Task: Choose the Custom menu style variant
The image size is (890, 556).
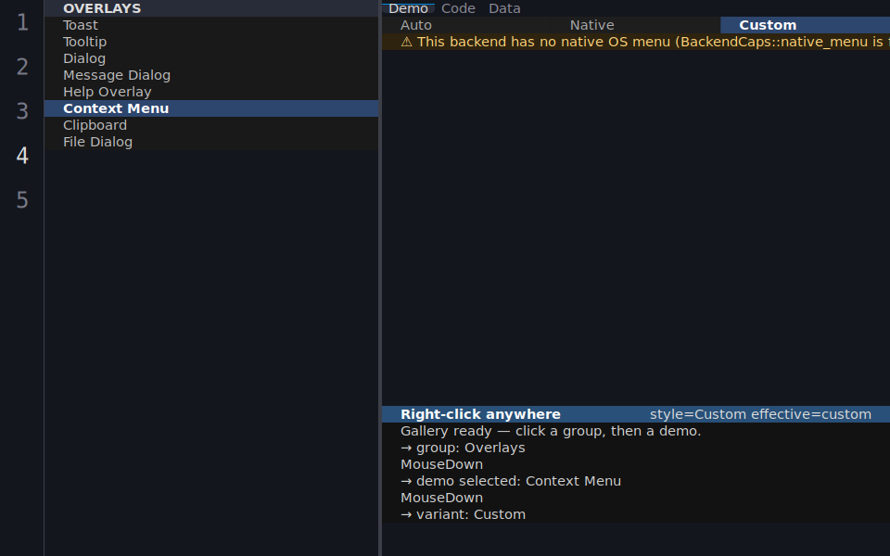Action: [x=806, y=25]
